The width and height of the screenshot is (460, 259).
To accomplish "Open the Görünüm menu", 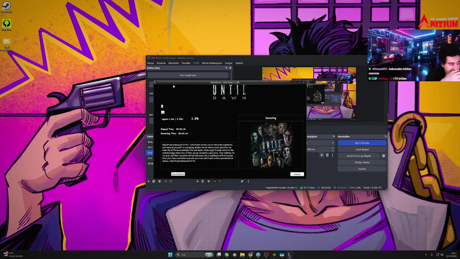I will click(174, 63).
